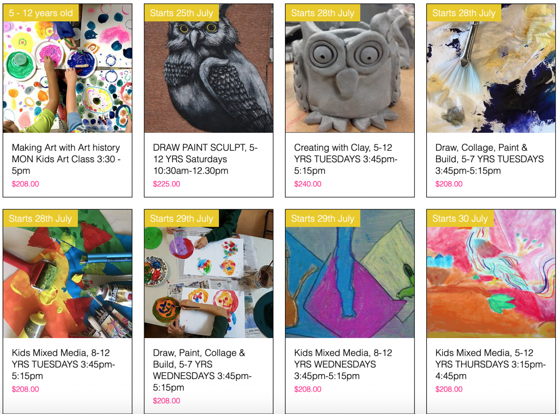Open Draw, Paint, Collage & Build Wednesdays
The image size is (559, 414).
tap(202, 370)
